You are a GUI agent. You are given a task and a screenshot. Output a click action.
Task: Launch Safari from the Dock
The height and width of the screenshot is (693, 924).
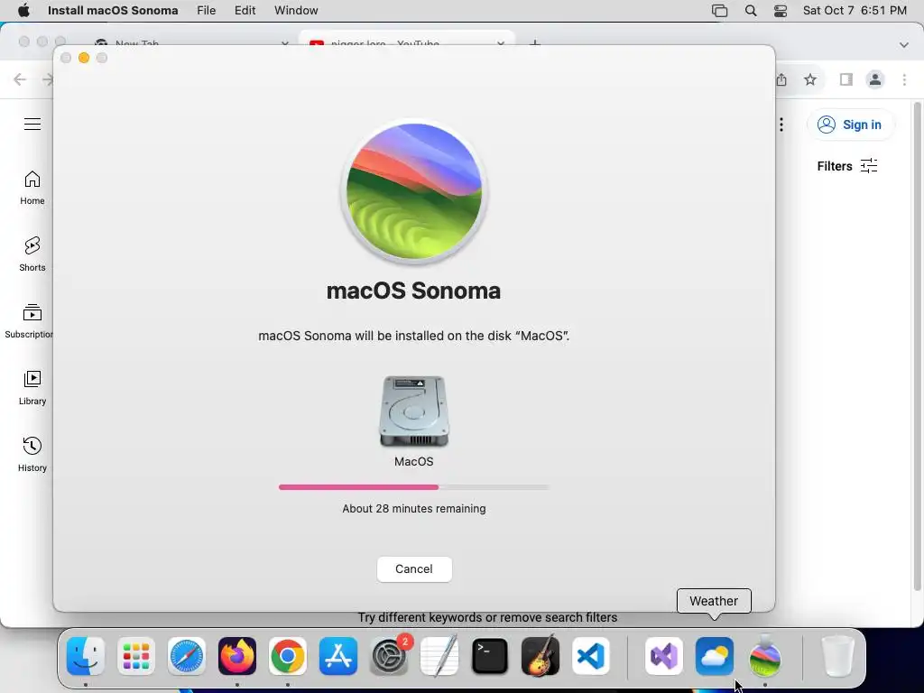tap(187, 656)
